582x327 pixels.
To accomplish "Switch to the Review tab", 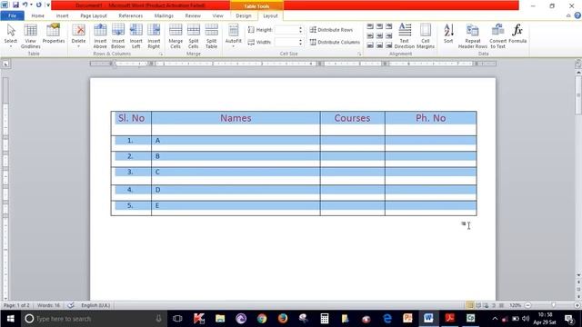I will 193,16.
